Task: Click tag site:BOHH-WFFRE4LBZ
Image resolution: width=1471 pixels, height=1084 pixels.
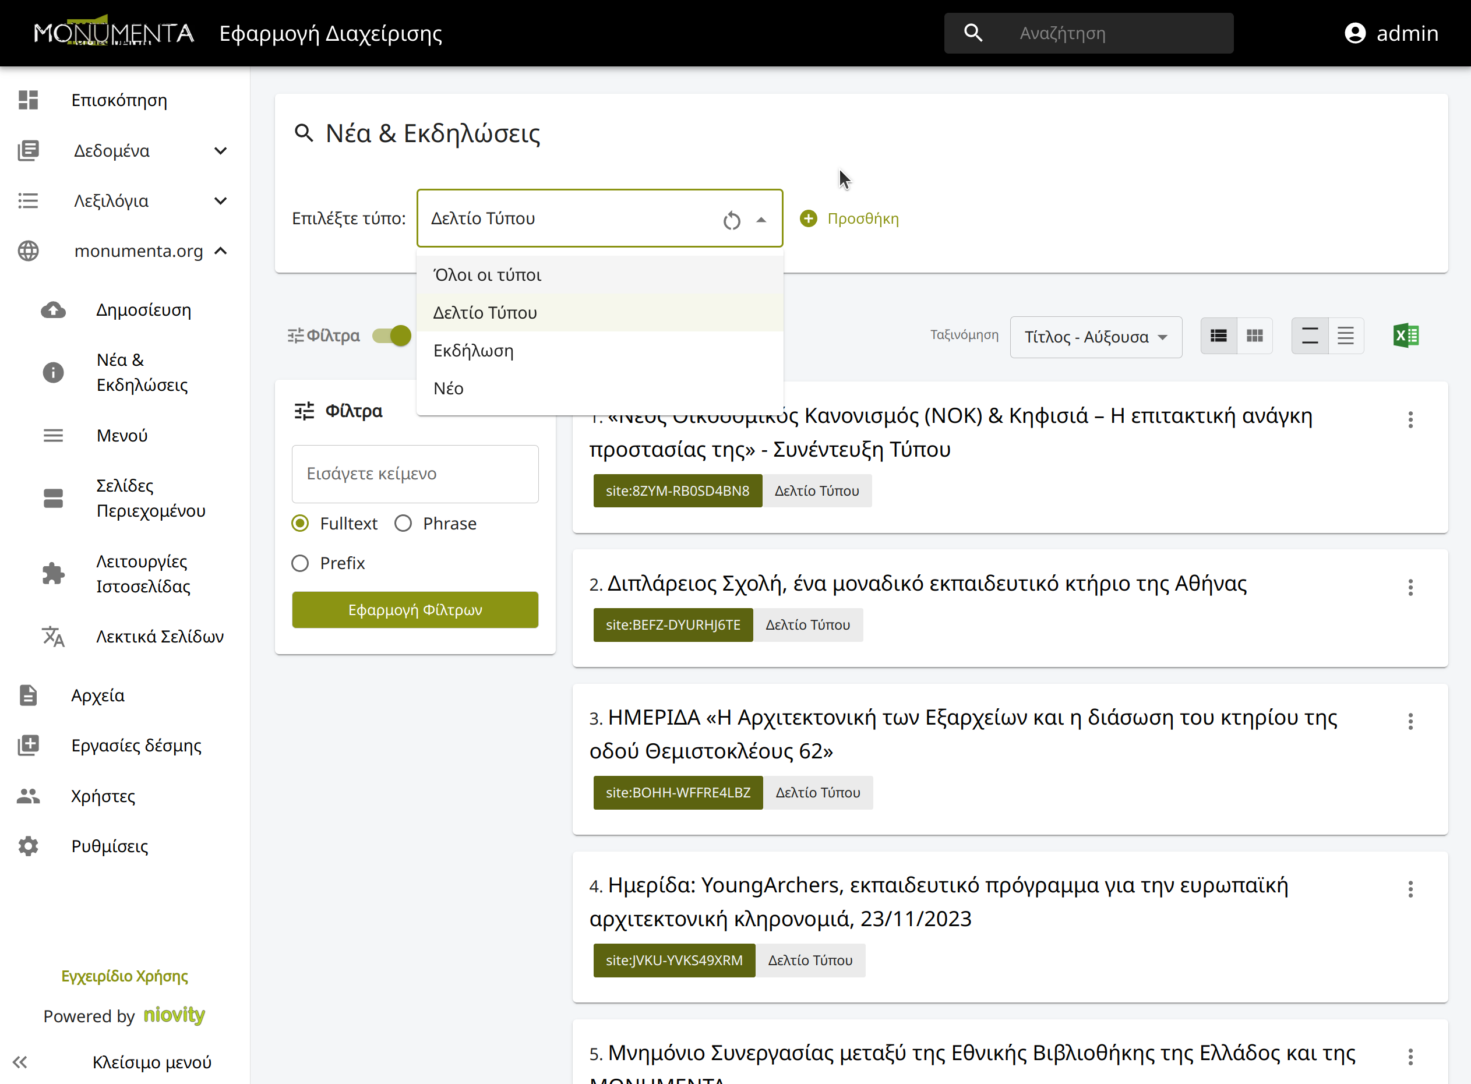Action: [x=678, y=793]
